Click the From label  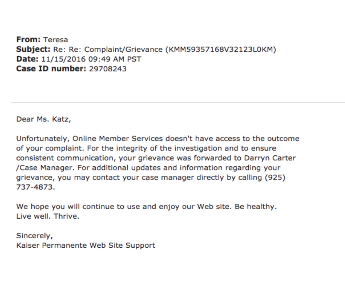tap(28, 40)
